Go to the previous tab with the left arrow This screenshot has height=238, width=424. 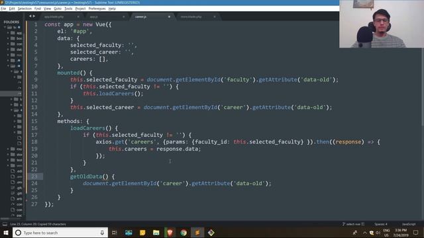point(30,16)
